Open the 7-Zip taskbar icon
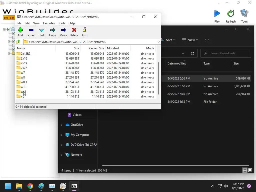The image size is (256, 192). tap(74, 186)
